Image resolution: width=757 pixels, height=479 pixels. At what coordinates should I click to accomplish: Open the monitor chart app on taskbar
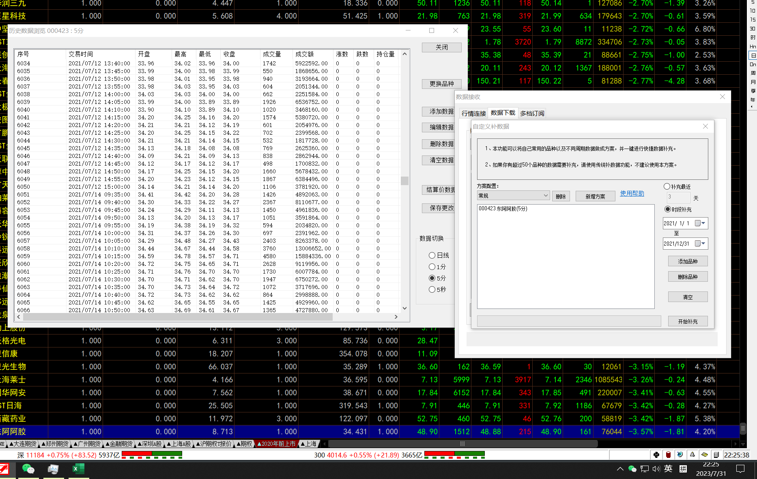point(53,469)
